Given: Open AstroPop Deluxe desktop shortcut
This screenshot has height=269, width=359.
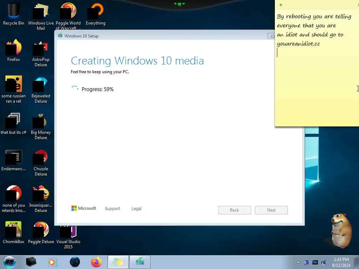Looking at the screenshot, I should pyautogui.click(x=41, y=53).
